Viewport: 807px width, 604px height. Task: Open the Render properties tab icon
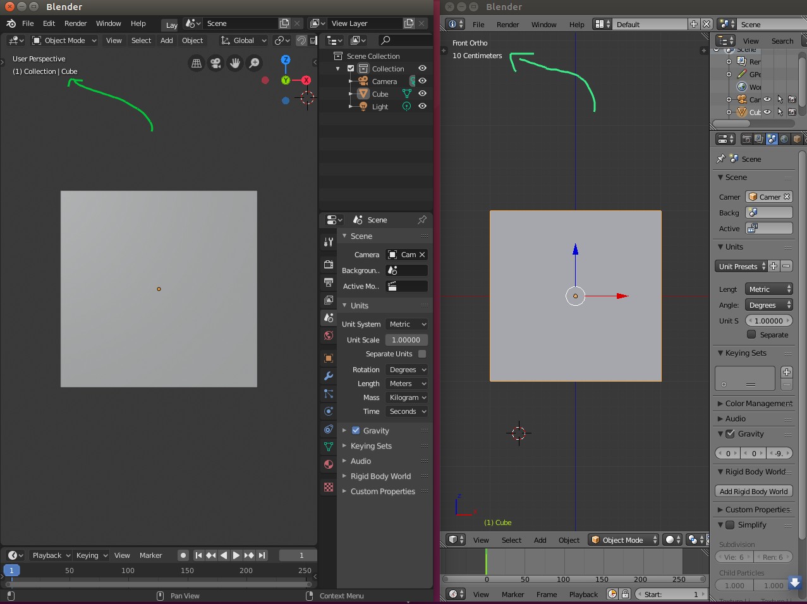[x=329, y=264]
